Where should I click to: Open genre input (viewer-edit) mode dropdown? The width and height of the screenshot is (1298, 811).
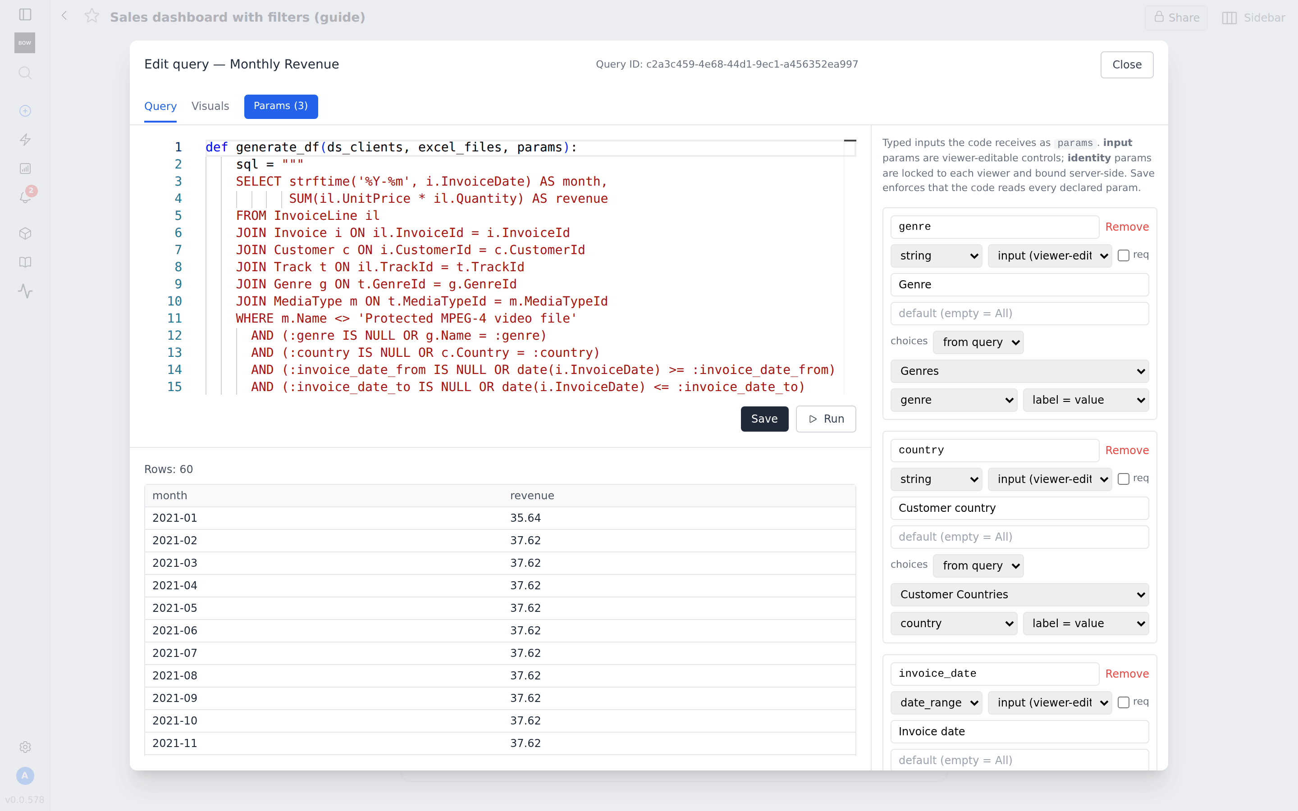click(1050, 256)
